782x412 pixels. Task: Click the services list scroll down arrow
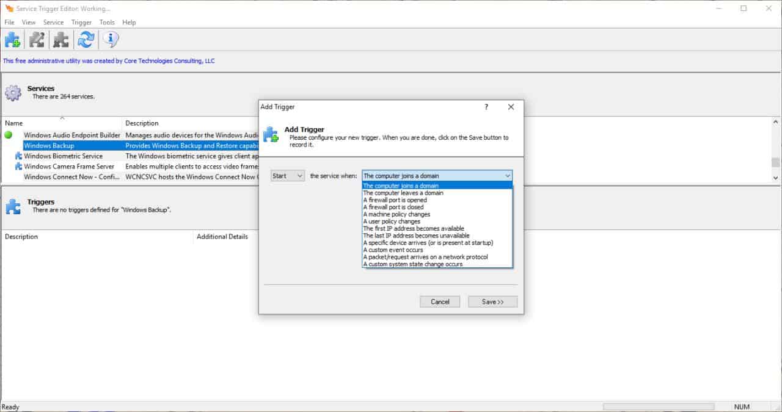point(775,178)
